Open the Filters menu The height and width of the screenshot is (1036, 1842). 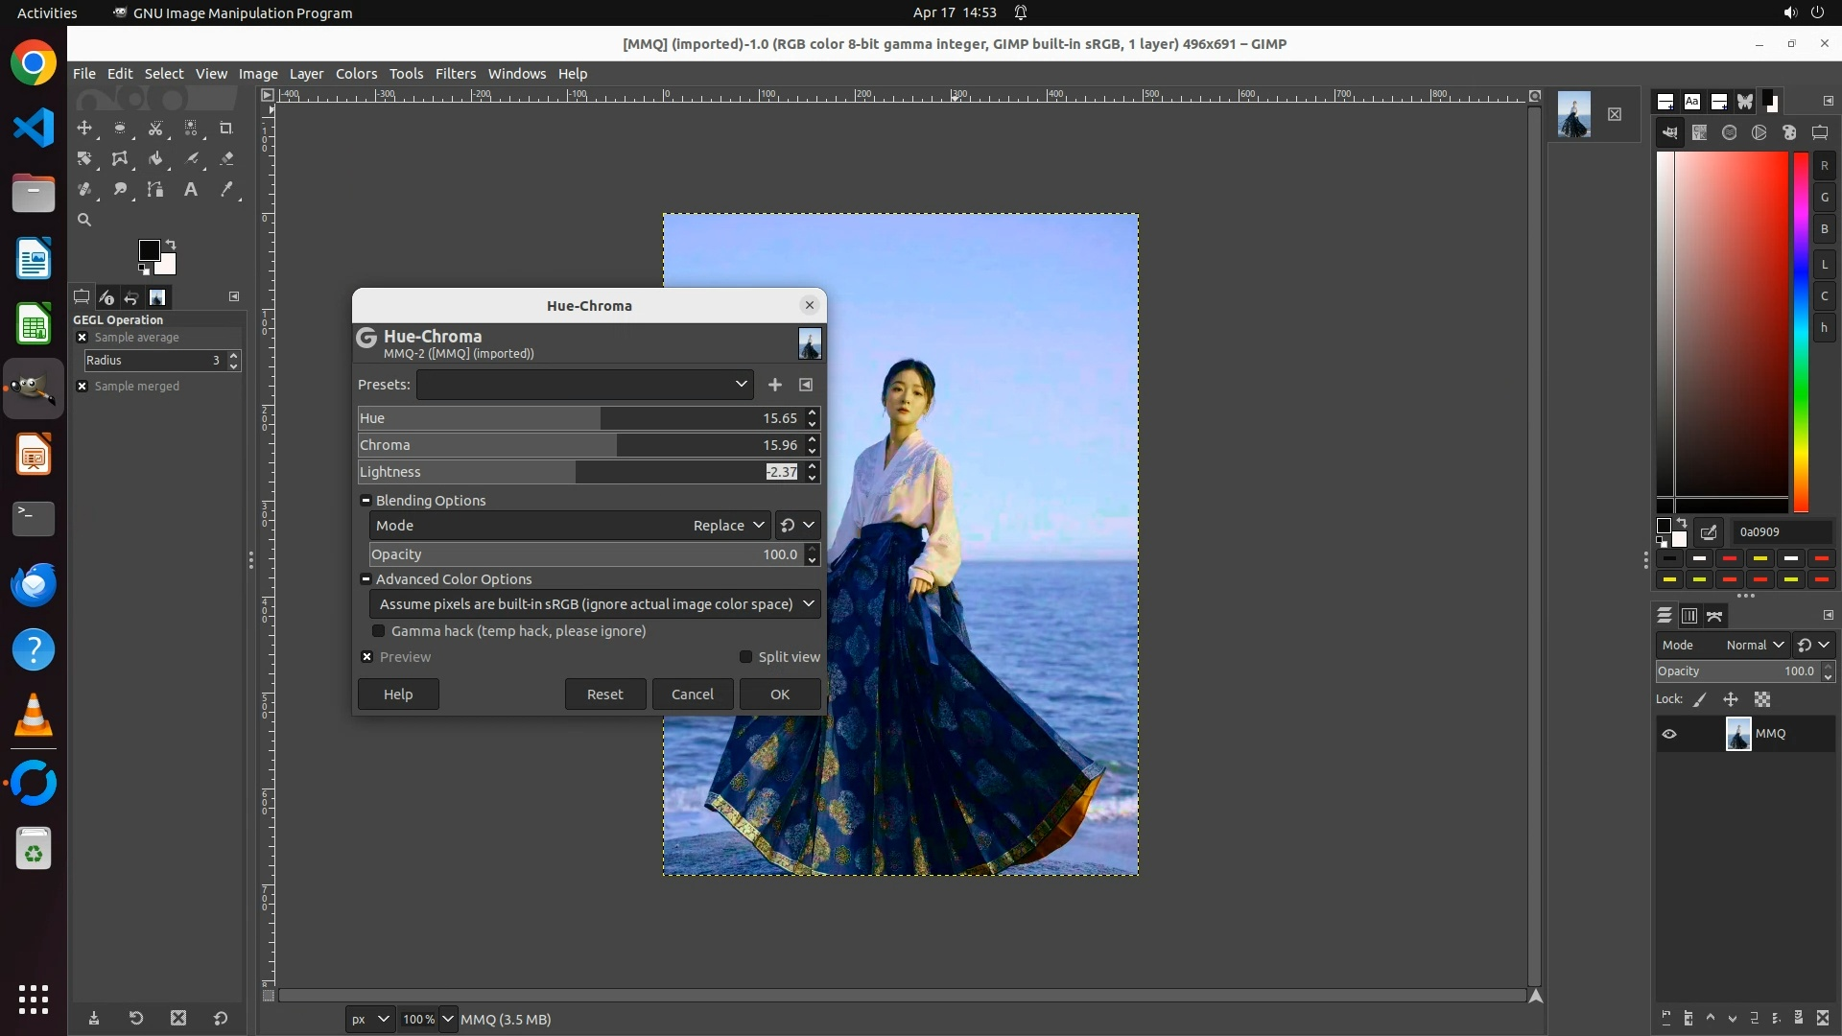(455, 74)
